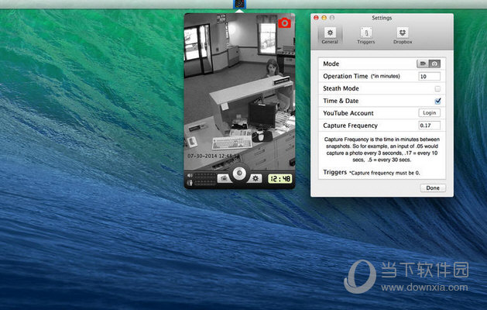Uncheck the Time & Date checkbox
The image size is (487, 310).
pyautogui.click(x=437, y=101)
